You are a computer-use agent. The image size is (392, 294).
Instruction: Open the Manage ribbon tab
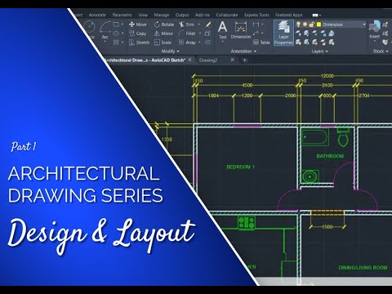162,15
